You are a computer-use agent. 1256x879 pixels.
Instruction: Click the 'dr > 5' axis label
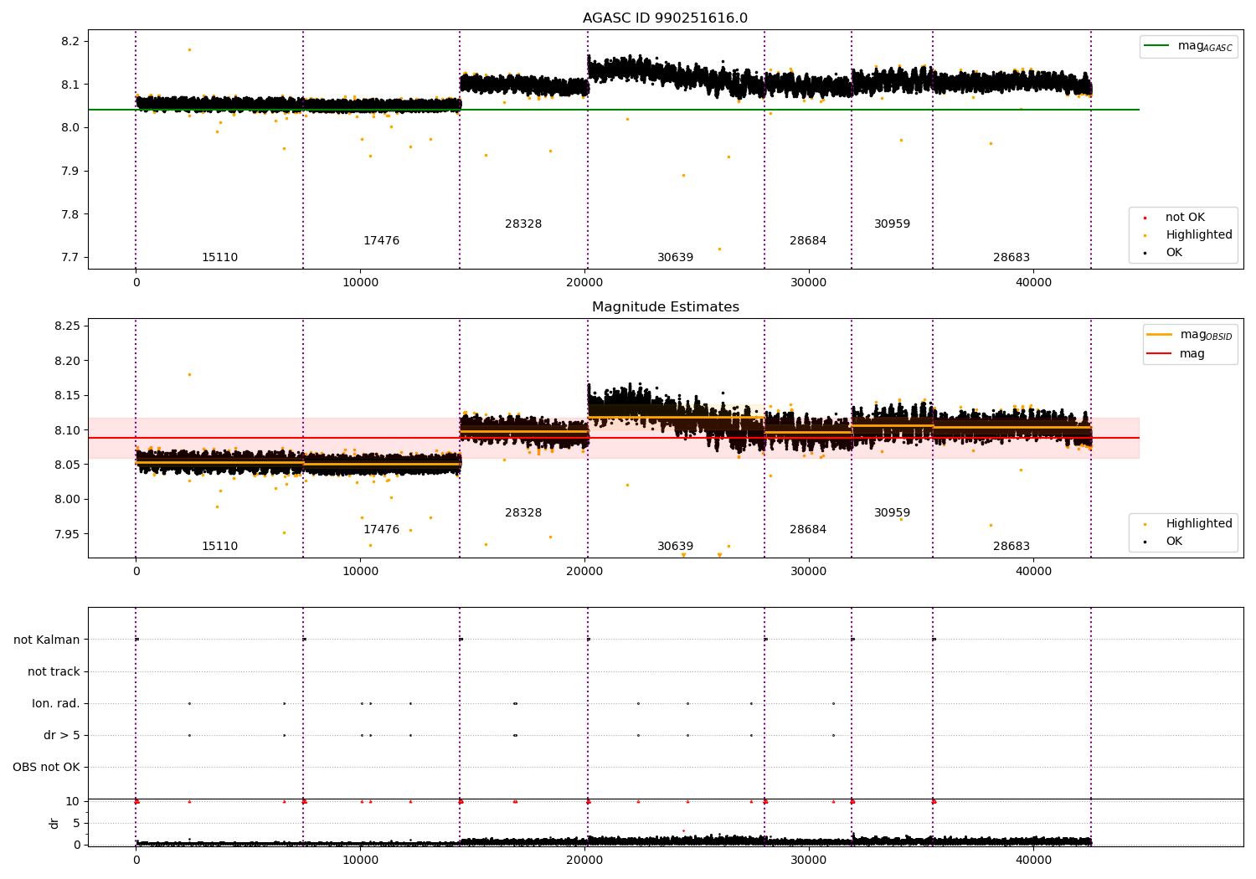(x=62, y=736)
